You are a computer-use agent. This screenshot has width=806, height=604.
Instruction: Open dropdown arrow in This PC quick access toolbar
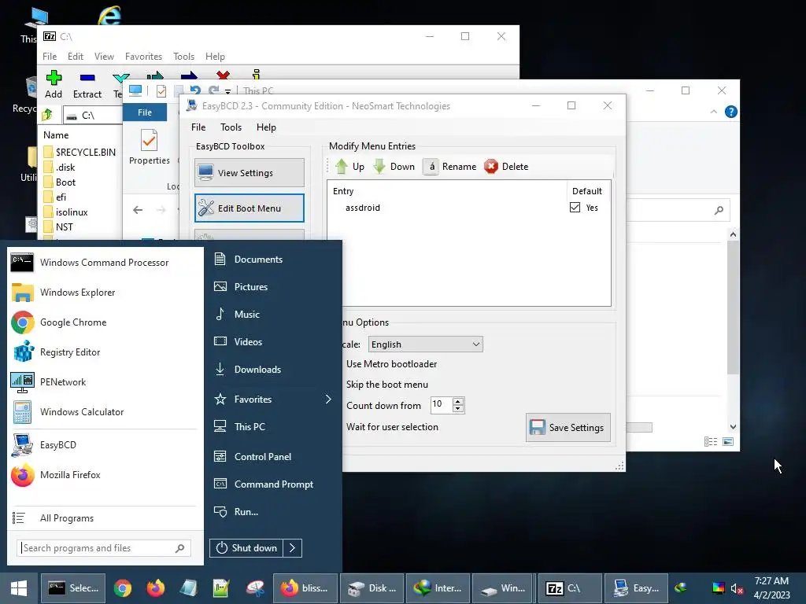pyautogui.click(x=227, y=91)
